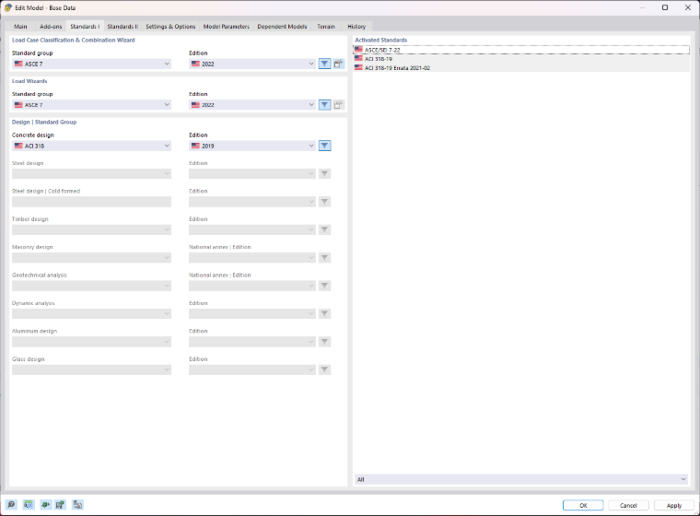This screenshot has width=700, height=516.
Task: Switch to the Add-ons tab
Action: [x=51, y=27]
